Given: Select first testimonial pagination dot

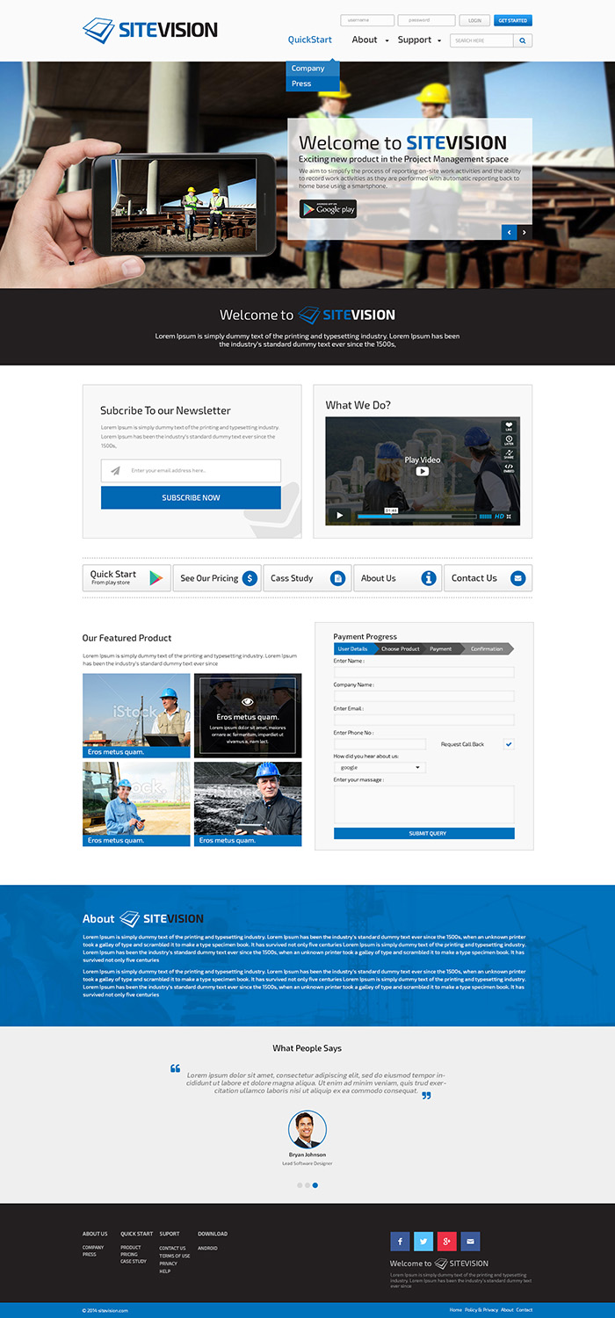Looking at the screenshot, I should pos(300,1185).
